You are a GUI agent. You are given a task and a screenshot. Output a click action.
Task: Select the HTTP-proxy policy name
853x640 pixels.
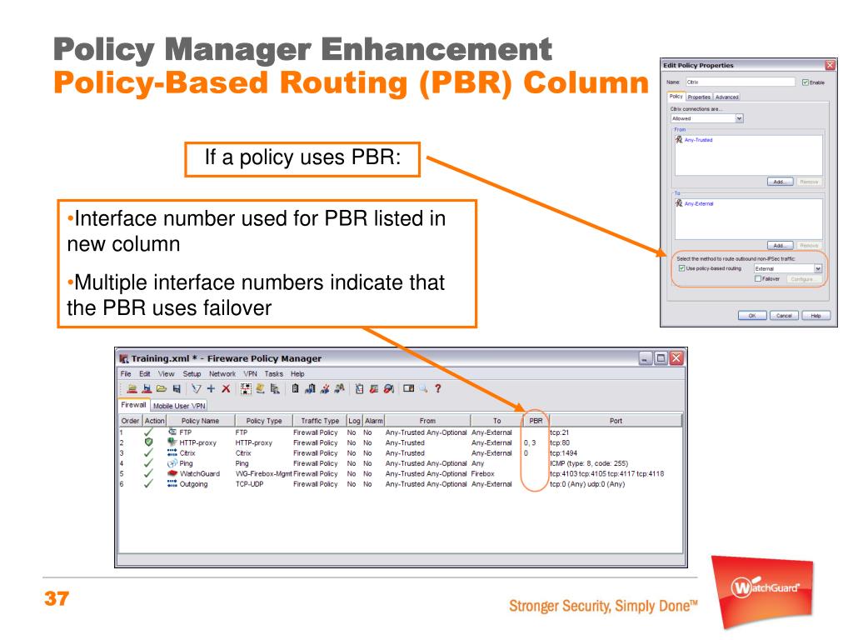point(198,443)
